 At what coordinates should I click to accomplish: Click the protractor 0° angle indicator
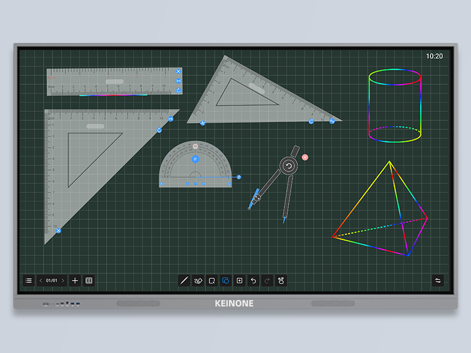point(195,159)
